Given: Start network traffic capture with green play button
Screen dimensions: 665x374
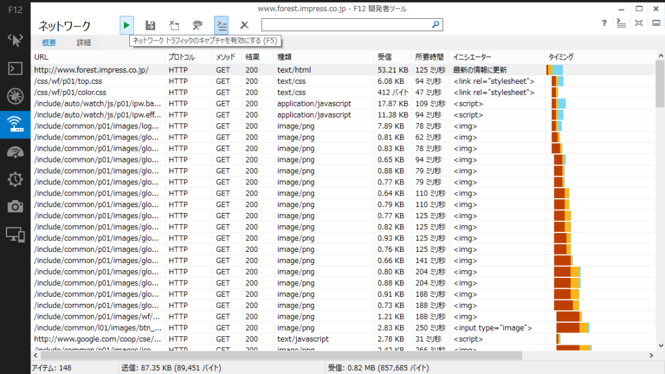Looking at the screenshot, I should point(127,25).
